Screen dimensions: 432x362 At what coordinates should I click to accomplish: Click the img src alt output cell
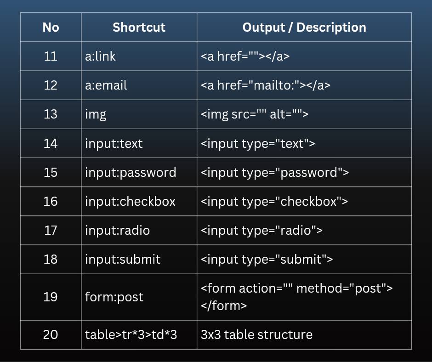pyautogui.click(x=304, y=114)
